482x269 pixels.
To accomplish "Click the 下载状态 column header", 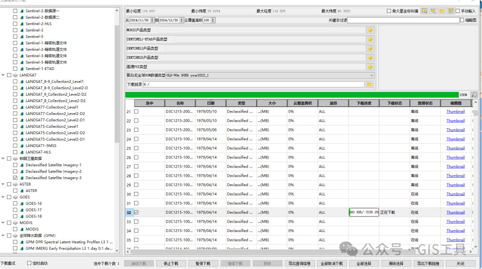I will pos(395,103).
